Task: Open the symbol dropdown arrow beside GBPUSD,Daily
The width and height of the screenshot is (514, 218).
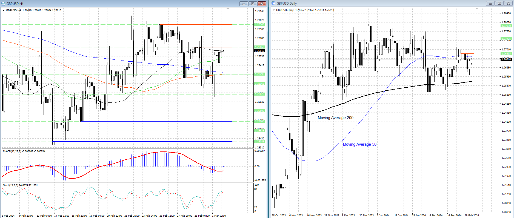Action: [x=274, y=10]
